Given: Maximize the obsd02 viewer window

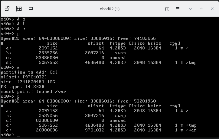Looking at the screenshot, I should (x=201, y=9).
